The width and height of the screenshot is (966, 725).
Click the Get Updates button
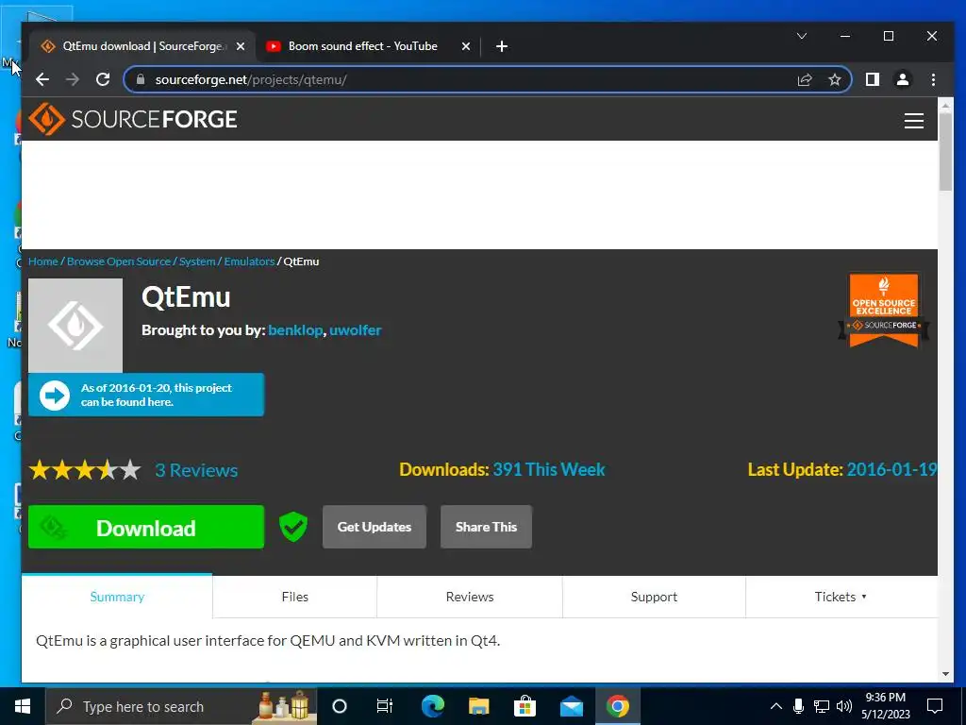[374, 527]
